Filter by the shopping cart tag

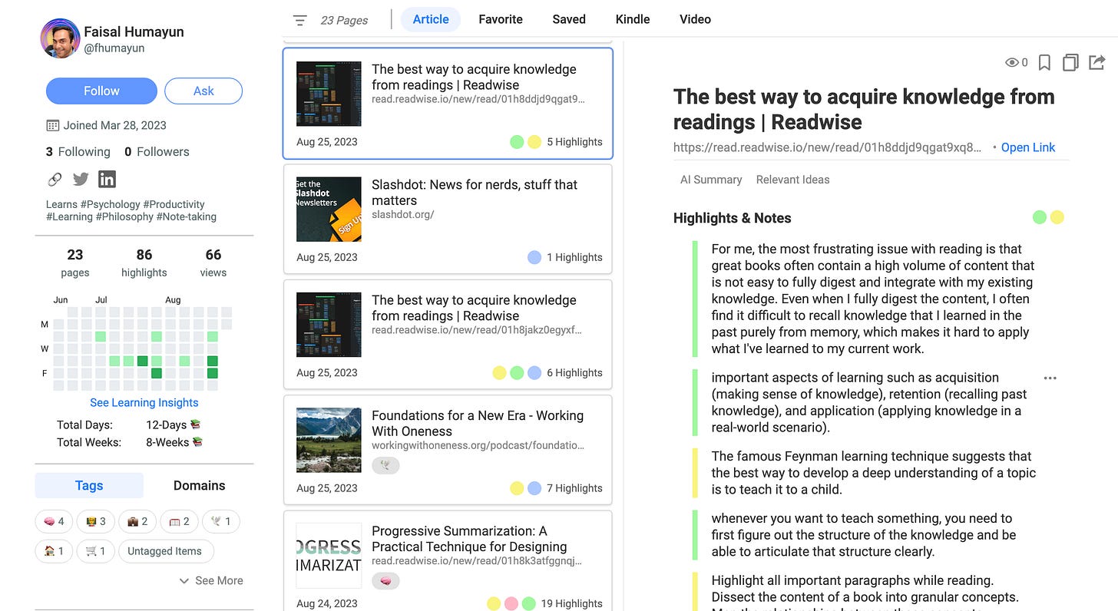96,551
